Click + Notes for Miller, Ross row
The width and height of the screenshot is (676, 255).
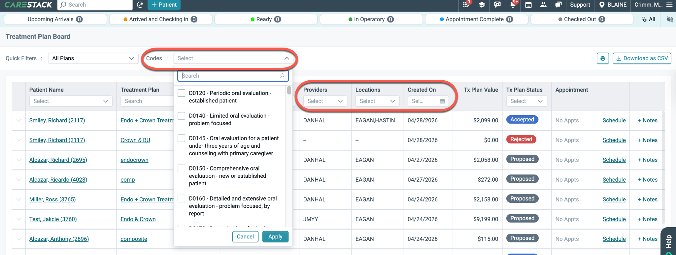tap(648, 200)
